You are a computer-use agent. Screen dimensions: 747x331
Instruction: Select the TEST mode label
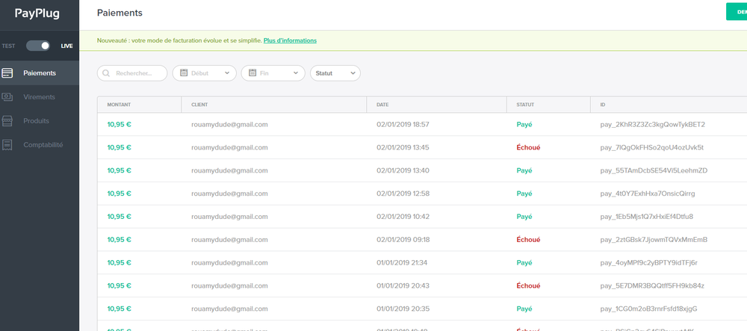[8, 46]
